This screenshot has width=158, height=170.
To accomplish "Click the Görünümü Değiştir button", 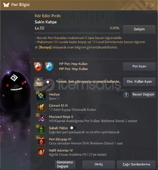I will pyautogui.click(x=65, y=164).
